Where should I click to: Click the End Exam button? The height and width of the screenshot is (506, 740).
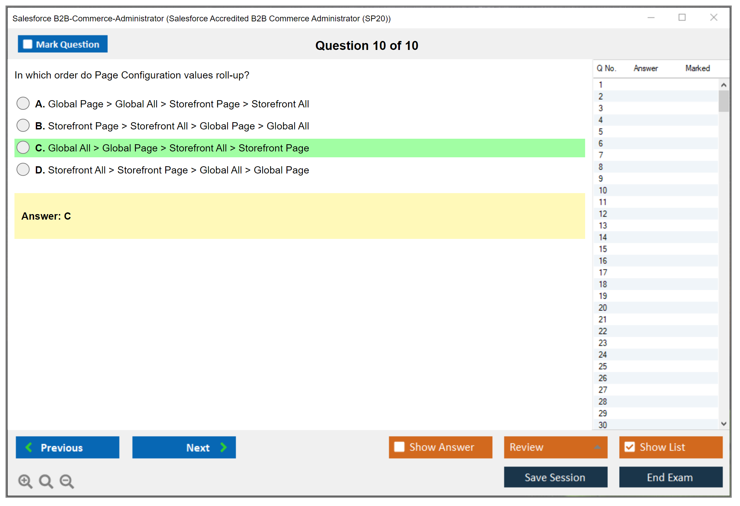click(670, 477)
